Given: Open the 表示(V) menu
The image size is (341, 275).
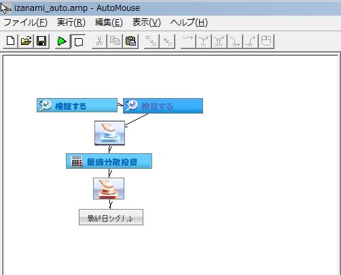Looking at the screenshot, I should [147, 22].
